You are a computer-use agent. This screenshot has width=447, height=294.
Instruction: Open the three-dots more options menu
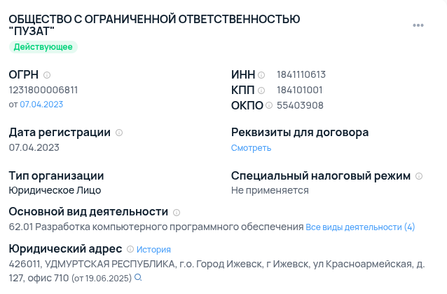pyautogui.click(x=418, y=25)
